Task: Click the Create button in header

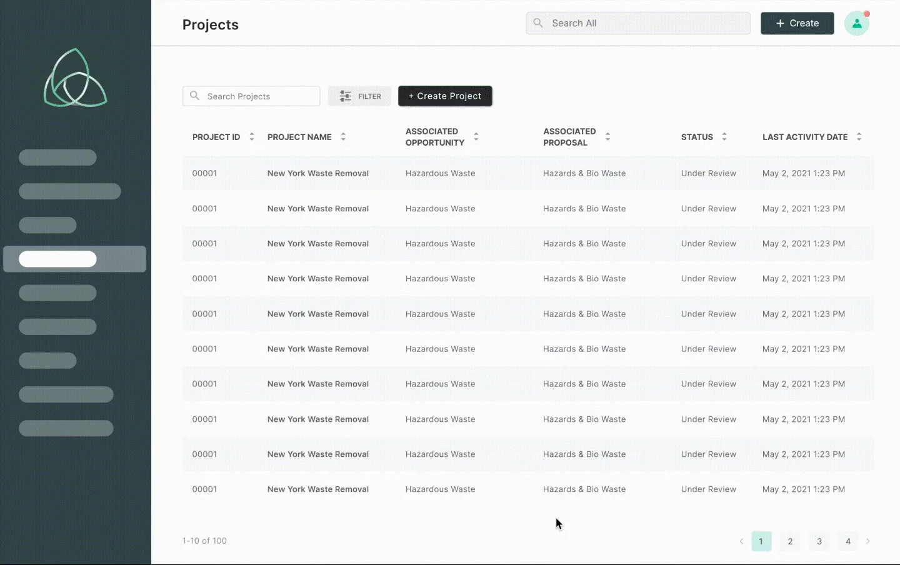Action: click(797, 23)
